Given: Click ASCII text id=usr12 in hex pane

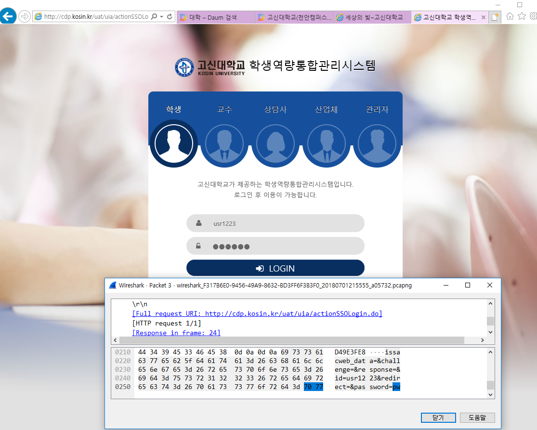Looking at the screenshot, I should click(350, 378).
